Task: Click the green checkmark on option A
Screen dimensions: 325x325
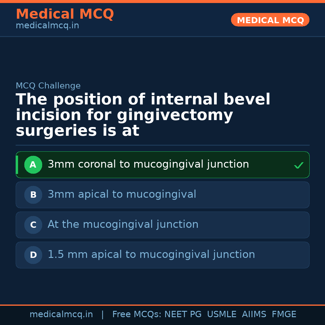Action: point(299,165)
